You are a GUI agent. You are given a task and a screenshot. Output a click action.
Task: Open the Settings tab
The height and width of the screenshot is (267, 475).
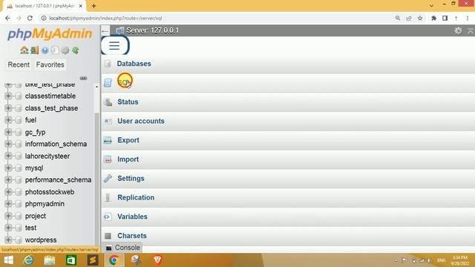[131, 178]
